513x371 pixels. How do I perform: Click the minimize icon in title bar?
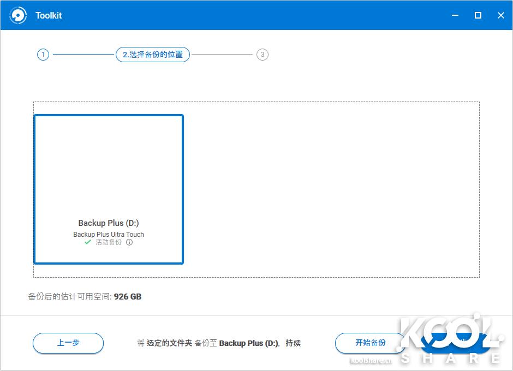click(455, 15)
